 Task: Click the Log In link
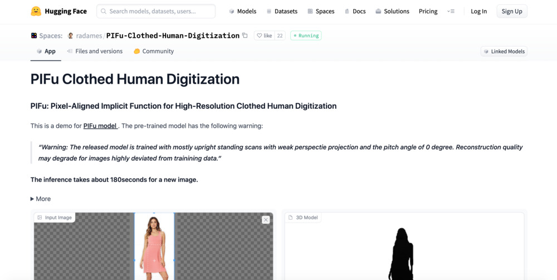(x=478, y=11)
